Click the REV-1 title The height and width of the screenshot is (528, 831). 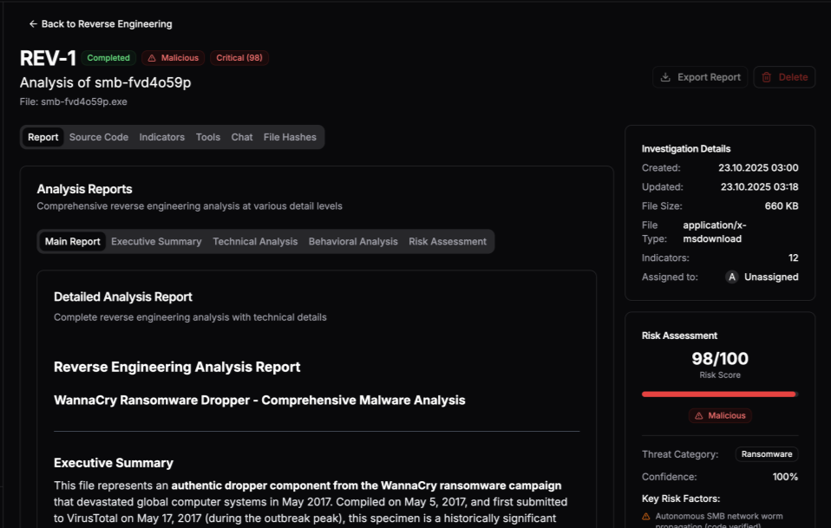(x=48, y=58)
